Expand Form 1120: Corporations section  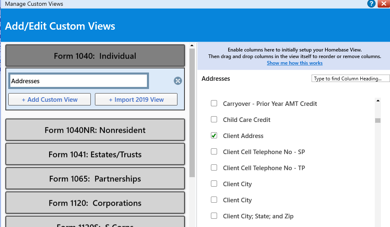[x=95, y=203]
